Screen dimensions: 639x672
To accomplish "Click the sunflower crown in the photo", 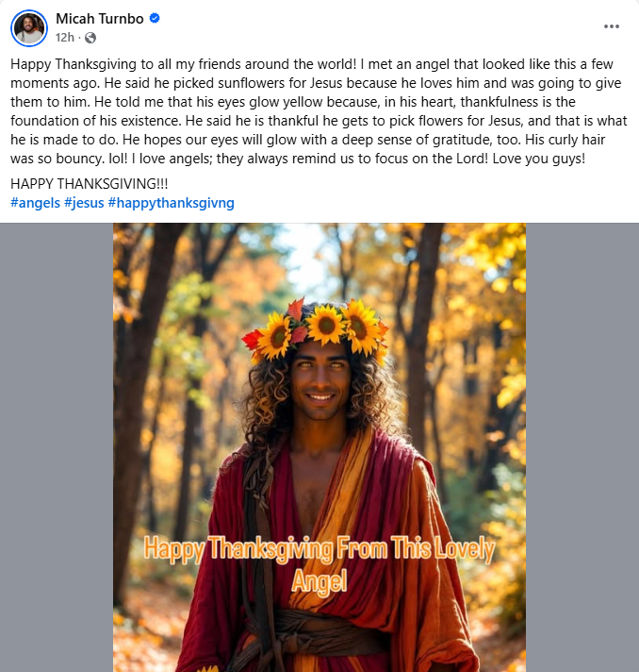I will coord(316,328).
